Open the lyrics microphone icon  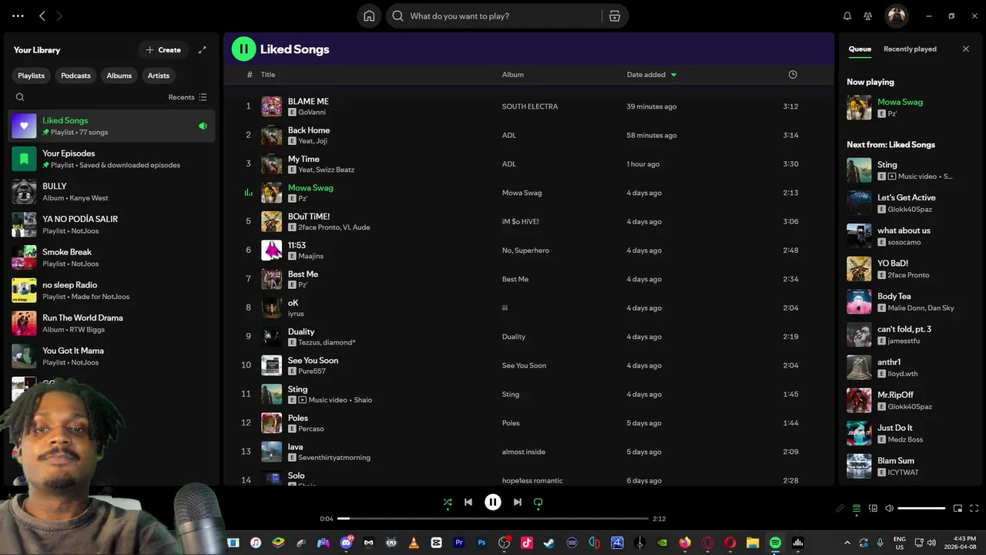pyautogui.click(x=840, y=508)
